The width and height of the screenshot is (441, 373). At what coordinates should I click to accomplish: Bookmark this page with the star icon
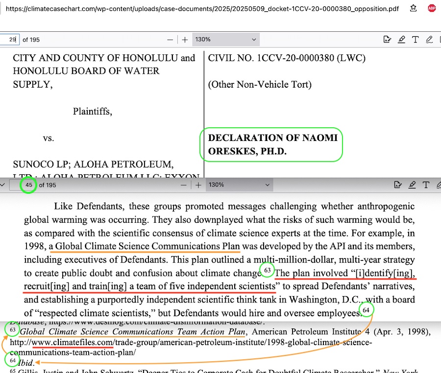[414, 8]
